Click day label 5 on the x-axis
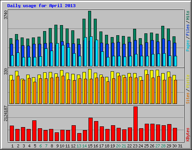This screenshot has height=150, width=192. [x=35, y=146]
